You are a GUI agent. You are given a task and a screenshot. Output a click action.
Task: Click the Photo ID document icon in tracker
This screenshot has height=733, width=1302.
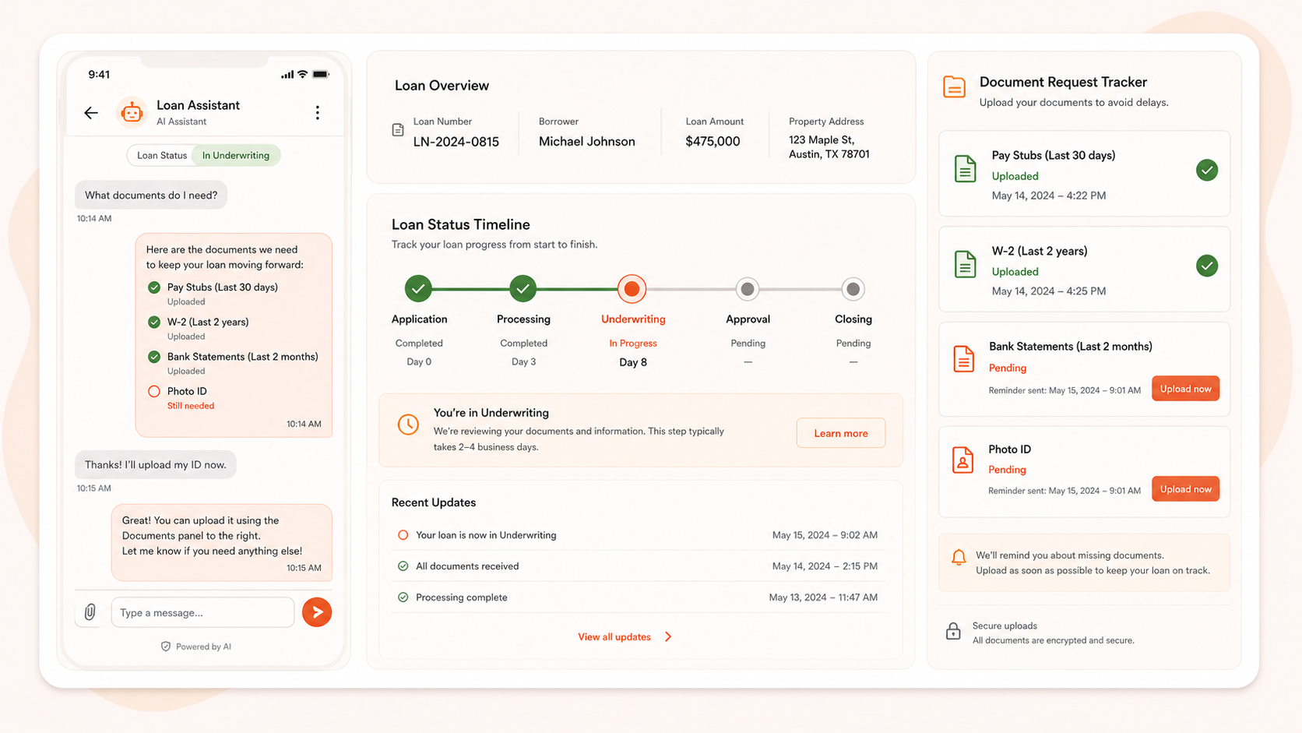point(963,460)
